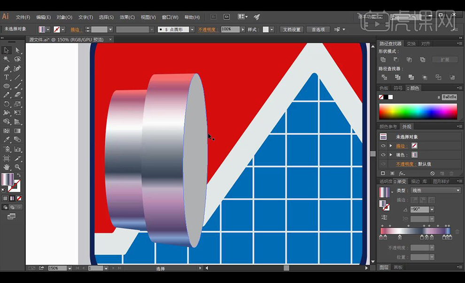Open the 文件(F) menu
The image size is (465, 283).
click(23, 17)
